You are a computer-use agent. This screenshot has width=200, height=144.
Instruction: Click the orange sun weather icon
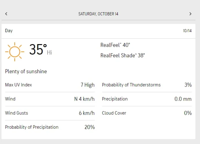[x=15, y=52]
